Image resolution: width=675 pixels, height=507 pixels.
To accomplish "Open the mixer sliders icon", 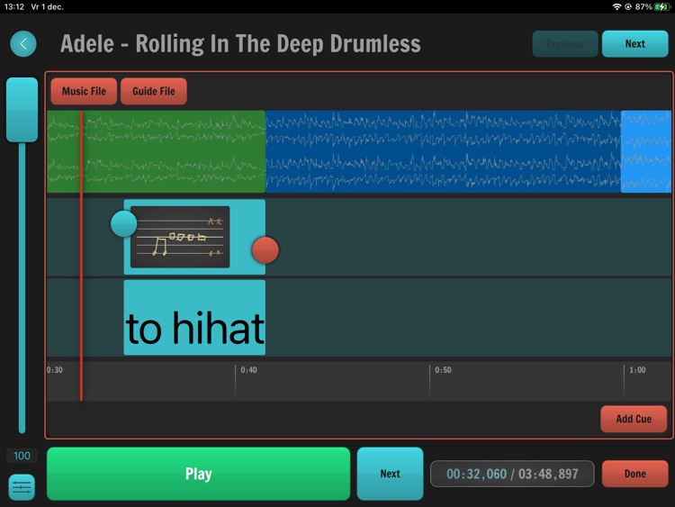I will [x=22, y=487].
